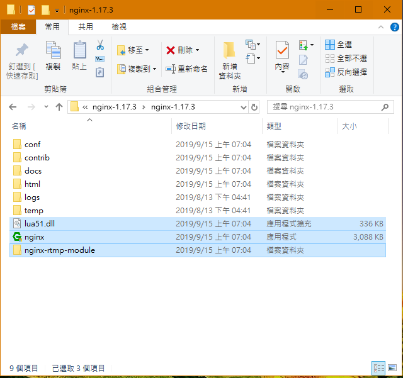Collapse the ribbon with the chevron
Screen dimensions: 403x378
coord(381,27)
